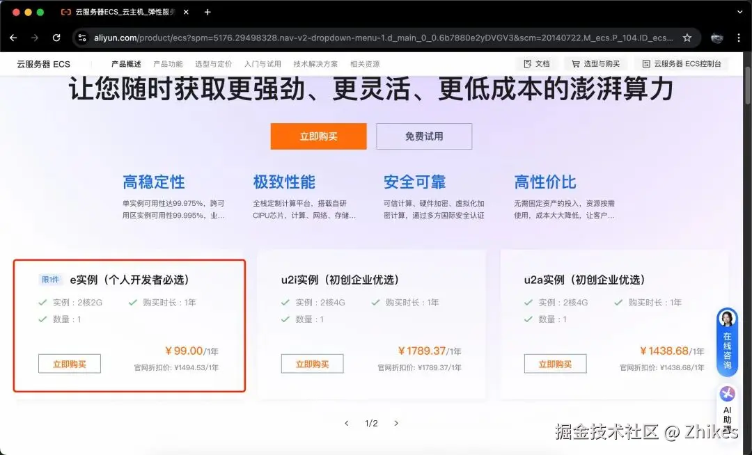This screenshot has width=752, height=455.
Task: Click the u2a实例（初创企业优选）title
Action: [585, 280]
